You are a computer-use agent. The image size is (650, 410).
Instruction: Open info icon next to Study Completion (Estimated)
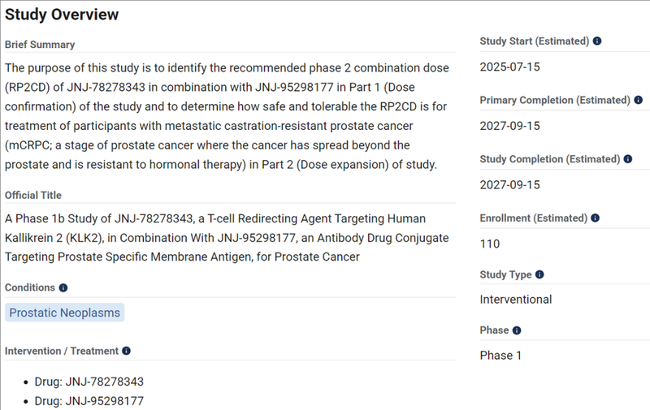628,159
